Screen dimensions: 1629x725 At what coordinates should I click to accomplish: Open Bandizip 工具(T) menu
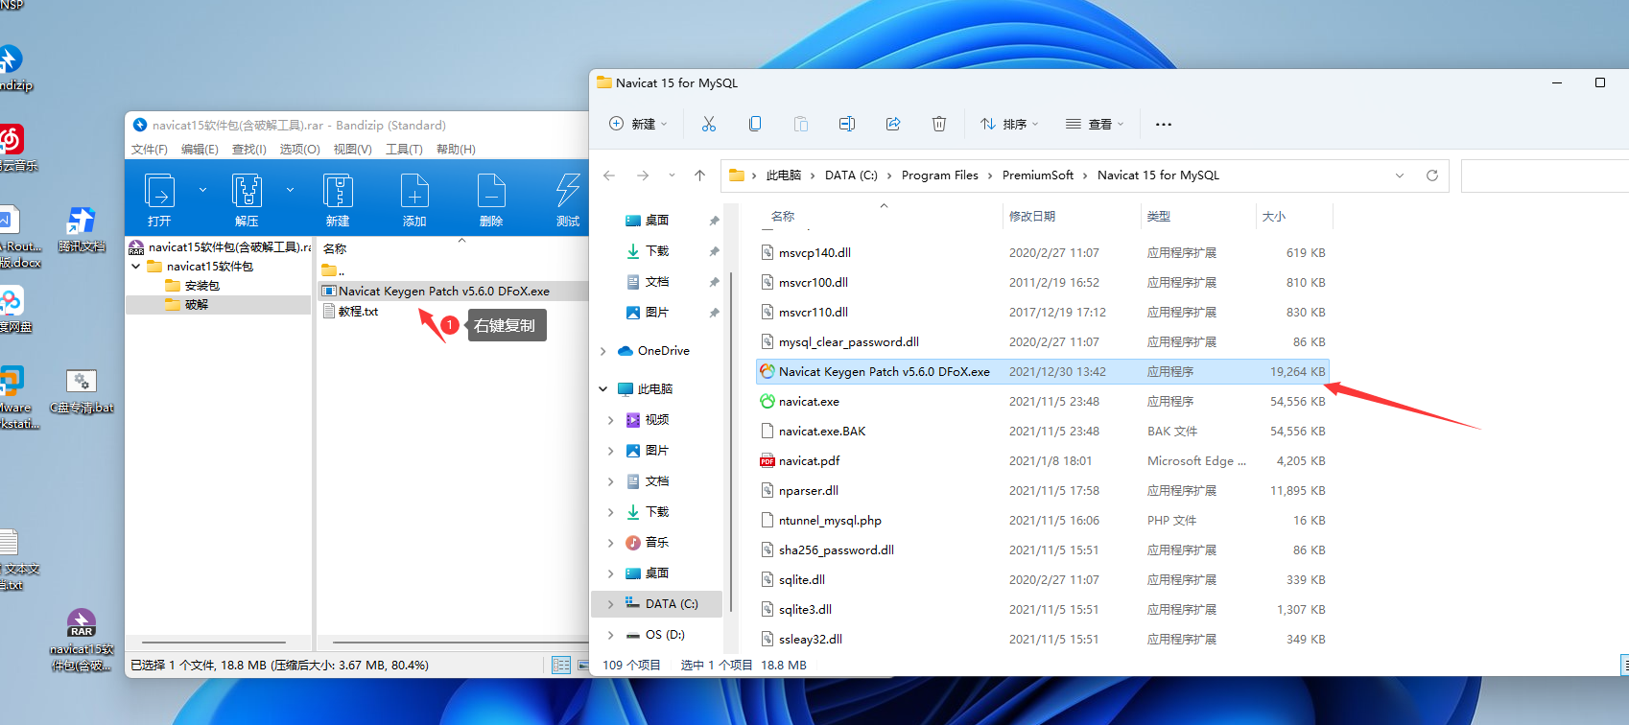[404, 150]
